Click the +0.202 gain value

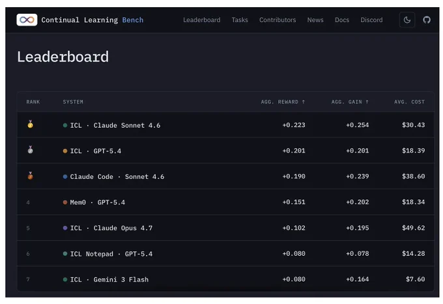tap(358, 202)
